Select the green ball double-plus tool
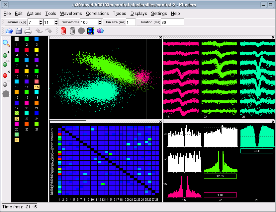Image resolution: width=276 pixels, height=212 pixels. [x=6, y=64]
